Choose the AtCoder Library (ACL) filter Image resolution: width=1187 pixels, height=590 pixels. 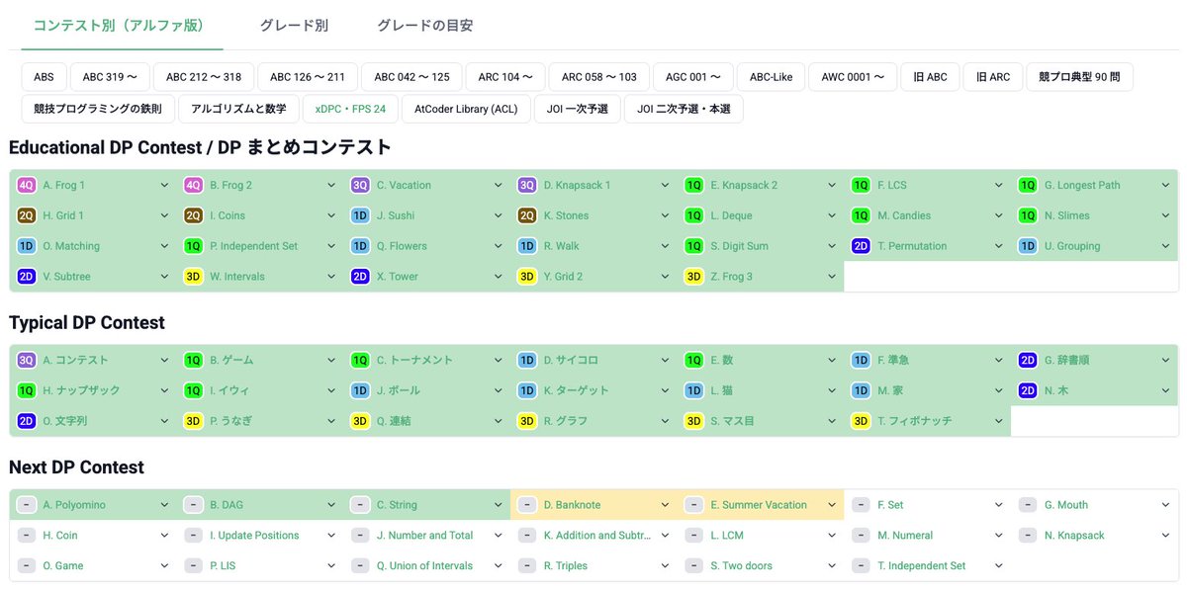(x=466, y=109)
